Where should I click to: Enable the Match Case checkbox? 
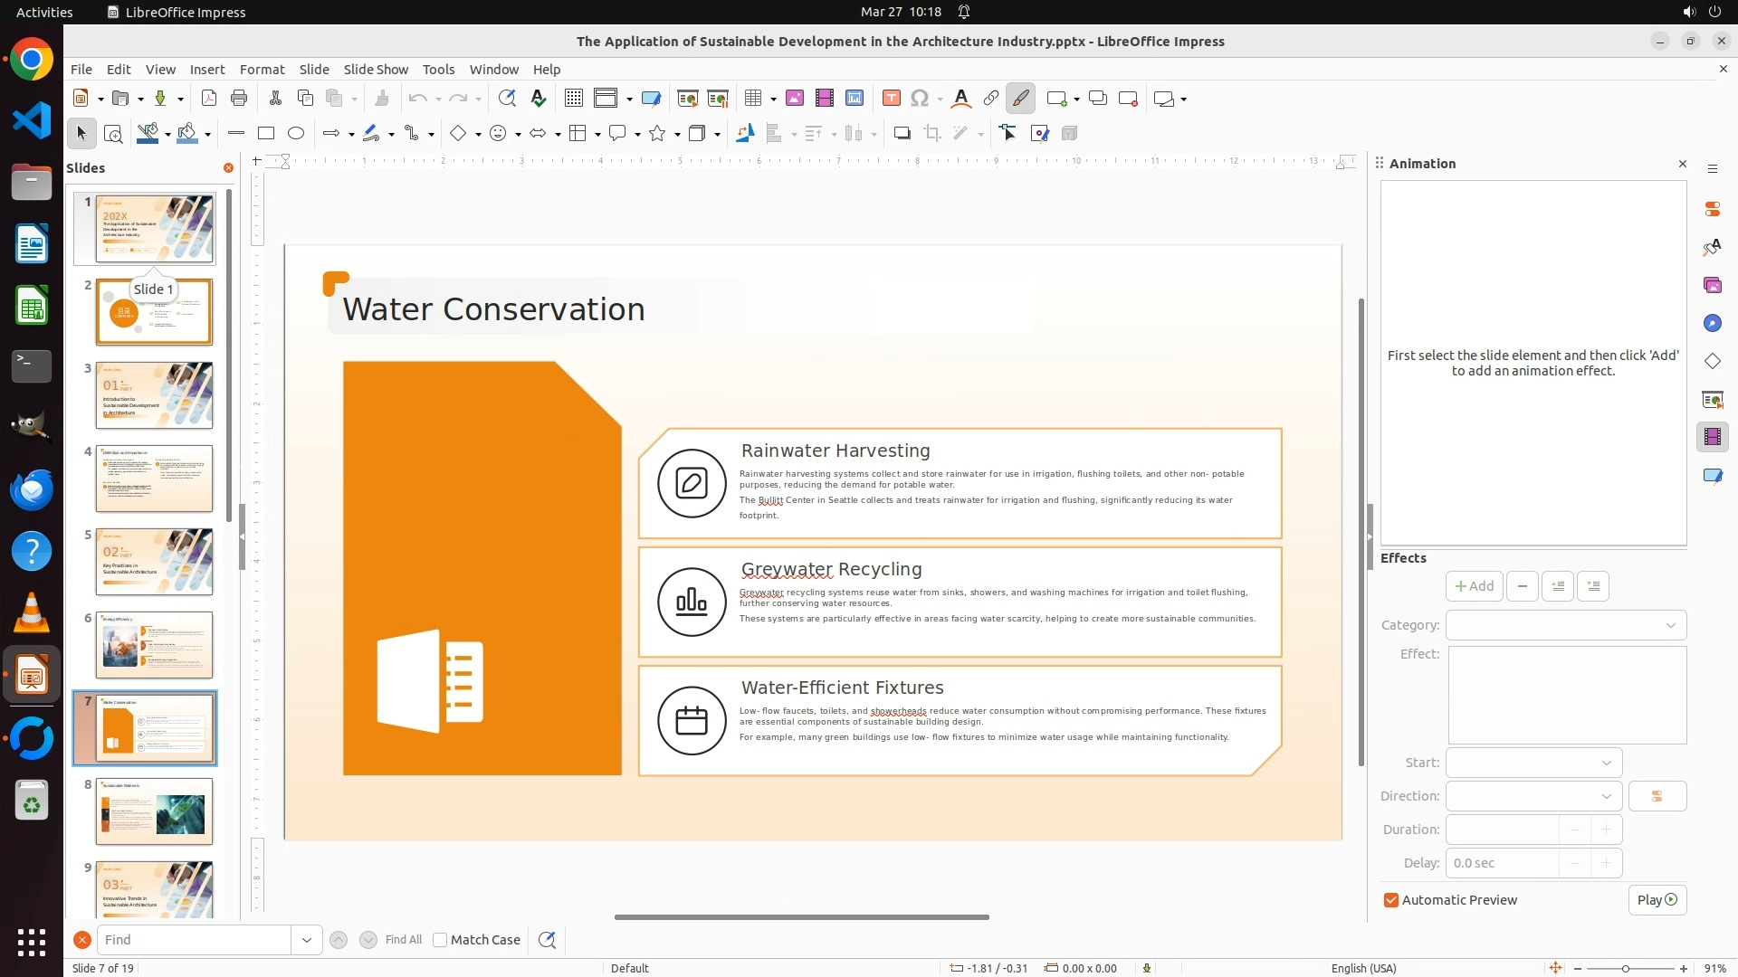pos(440,940)
